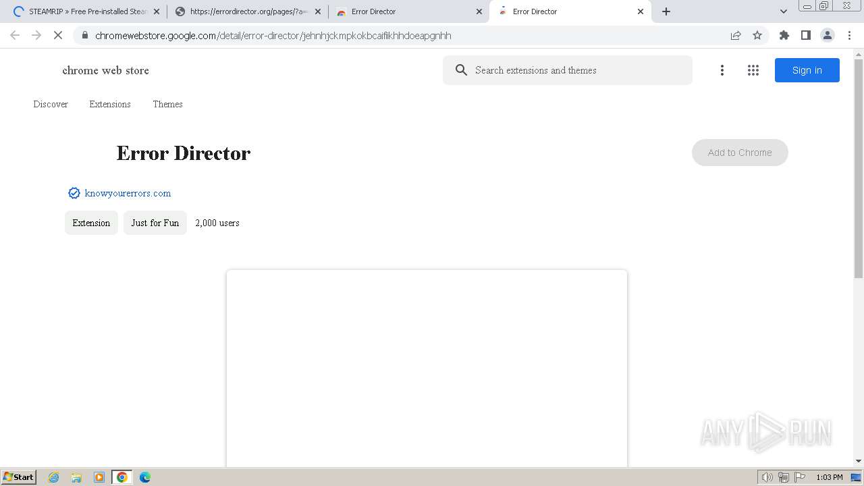Viewport: 864px width, 486px height.
Task: Share this page icon in address bar
Action: click(x=736, y=36)
